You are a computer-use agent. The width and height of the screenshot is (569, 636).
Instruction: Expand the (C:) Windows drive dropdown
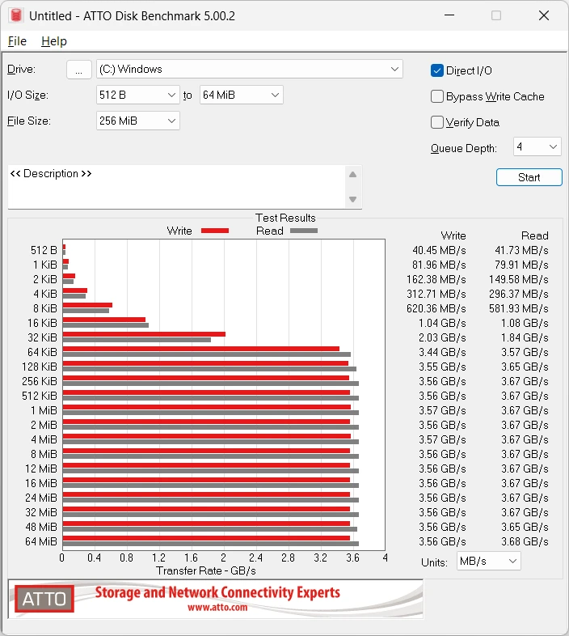[250, 69]
